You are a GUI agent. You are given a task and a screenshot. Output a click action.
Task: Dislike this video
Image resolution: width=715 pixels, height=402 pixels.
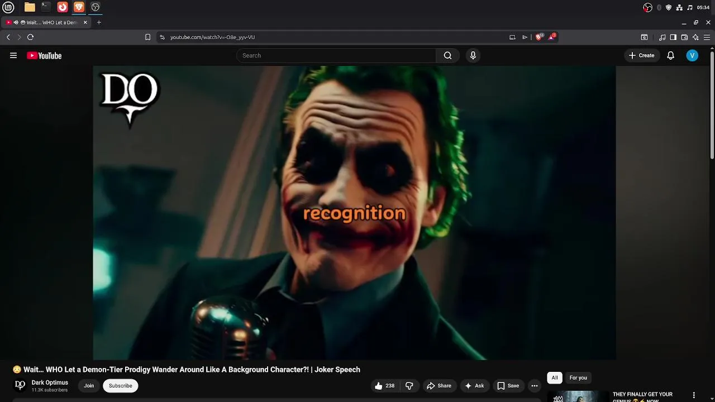click(409, 386)
